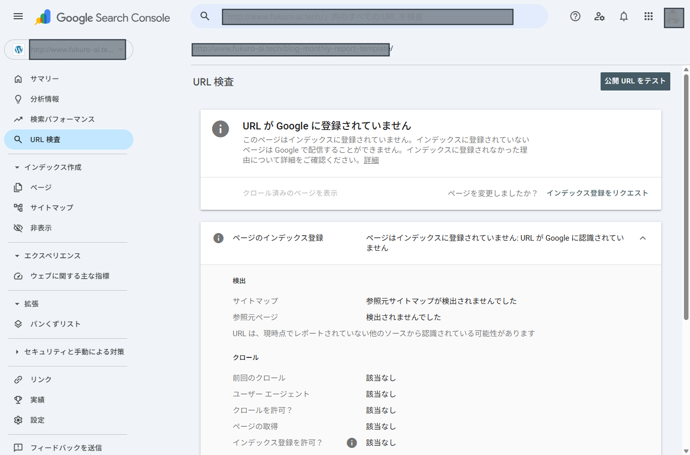Collapse the 拡張 section
Screen dimensions: 690x455
17,304
